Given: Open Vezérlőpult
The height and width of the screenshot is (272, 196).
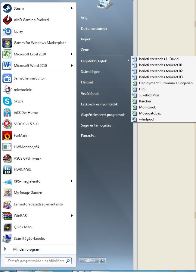Looking at the screenshot, I should [x=90, y=94].
